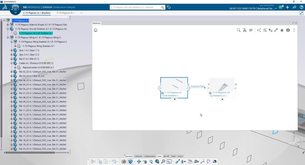The width and height of the screenshot is (305, 165).
Task: Switch to F-73 Pegasus A.1 (Explore) tab
Action: point(37,13)
